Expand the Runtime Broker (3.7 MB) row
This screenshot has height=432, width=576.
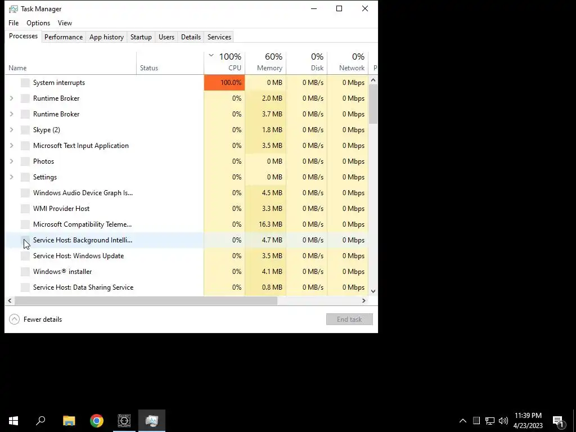click(11, 114)
